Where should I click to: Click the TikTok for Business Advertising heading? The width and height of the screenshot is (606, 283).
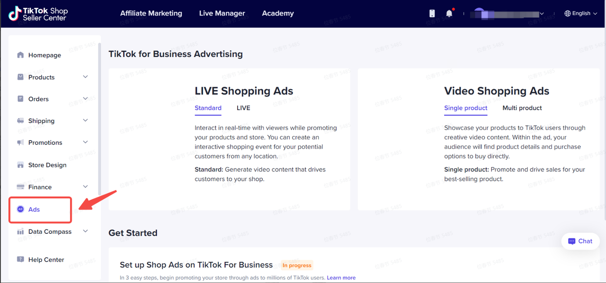point(176,54)
